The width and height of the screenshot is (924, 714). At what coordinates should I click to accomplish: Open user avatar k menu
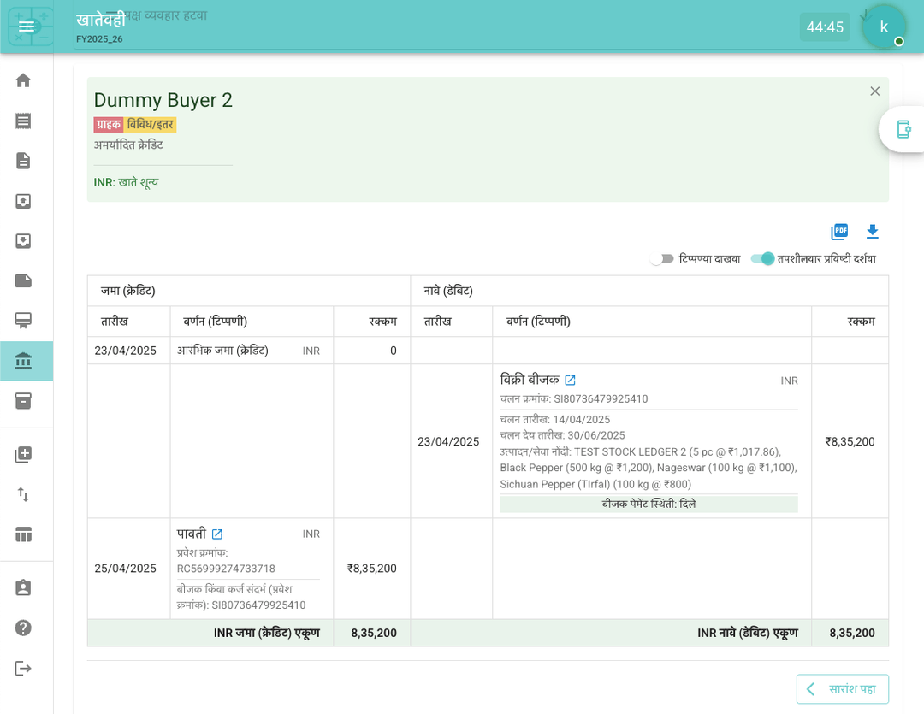point(884,27)
